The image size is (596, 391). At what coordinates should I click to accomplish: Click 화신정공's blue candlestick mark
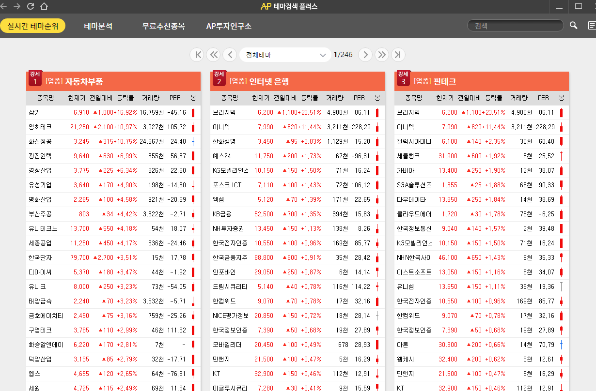193,142
